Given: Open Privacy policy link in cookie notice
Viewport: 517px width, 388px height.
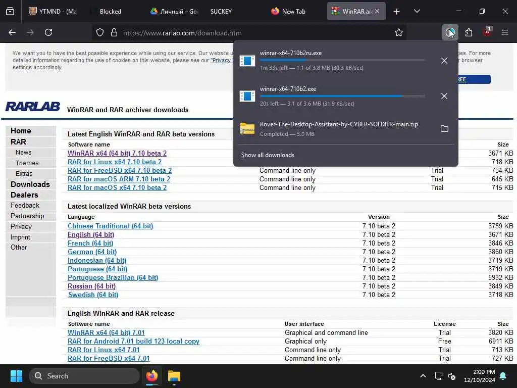Looking at the screenshot, I should (222, 61).
